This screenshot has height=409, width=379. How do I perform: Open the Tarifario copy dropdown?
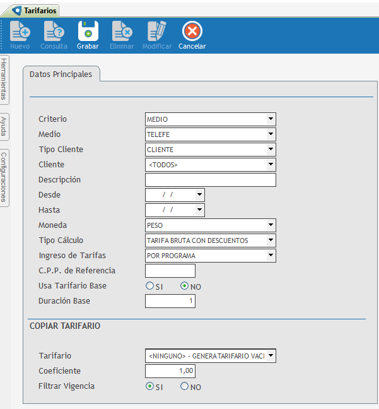click(271, 357)
